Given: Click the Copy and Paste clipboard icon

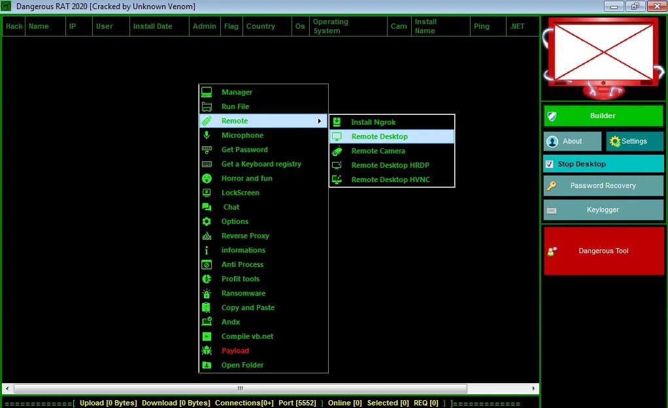Looking at the screenshot, I should (x=207, y=307).
